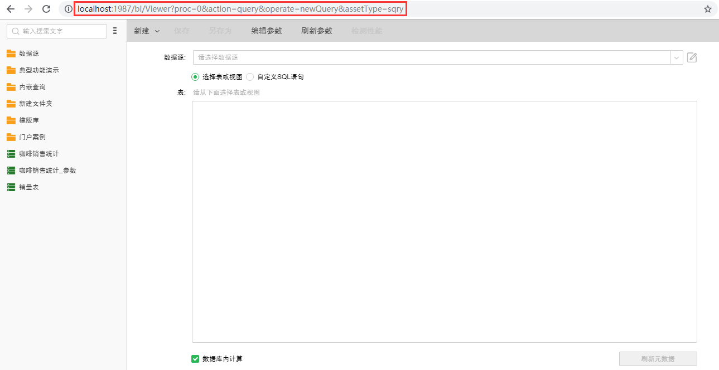
Task: Expand the 新建 dropdown chevron
Action: click(x=157, y=31)
